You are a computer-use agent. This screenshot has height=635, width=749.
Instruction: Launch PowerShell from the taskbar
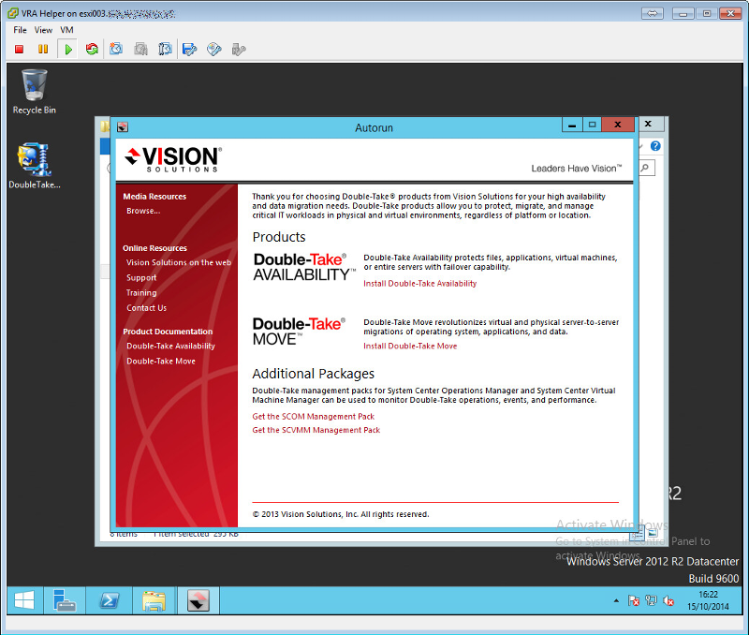109,600
